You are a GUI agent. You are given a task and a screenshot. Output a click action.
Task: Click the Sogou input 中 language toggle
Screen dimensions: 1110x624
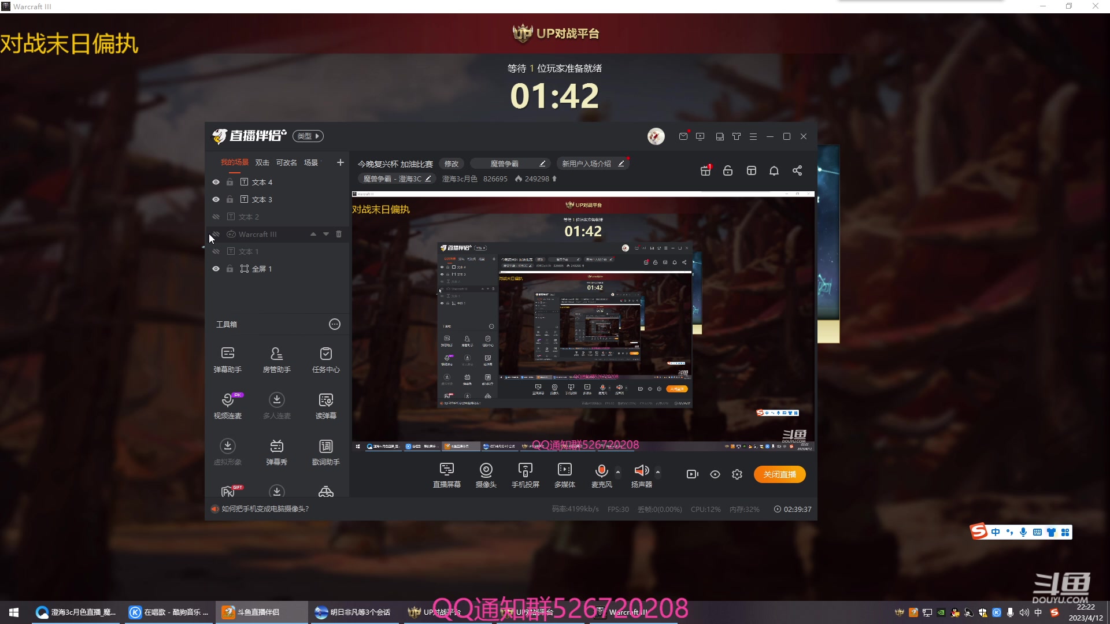(x=996, y=532)
